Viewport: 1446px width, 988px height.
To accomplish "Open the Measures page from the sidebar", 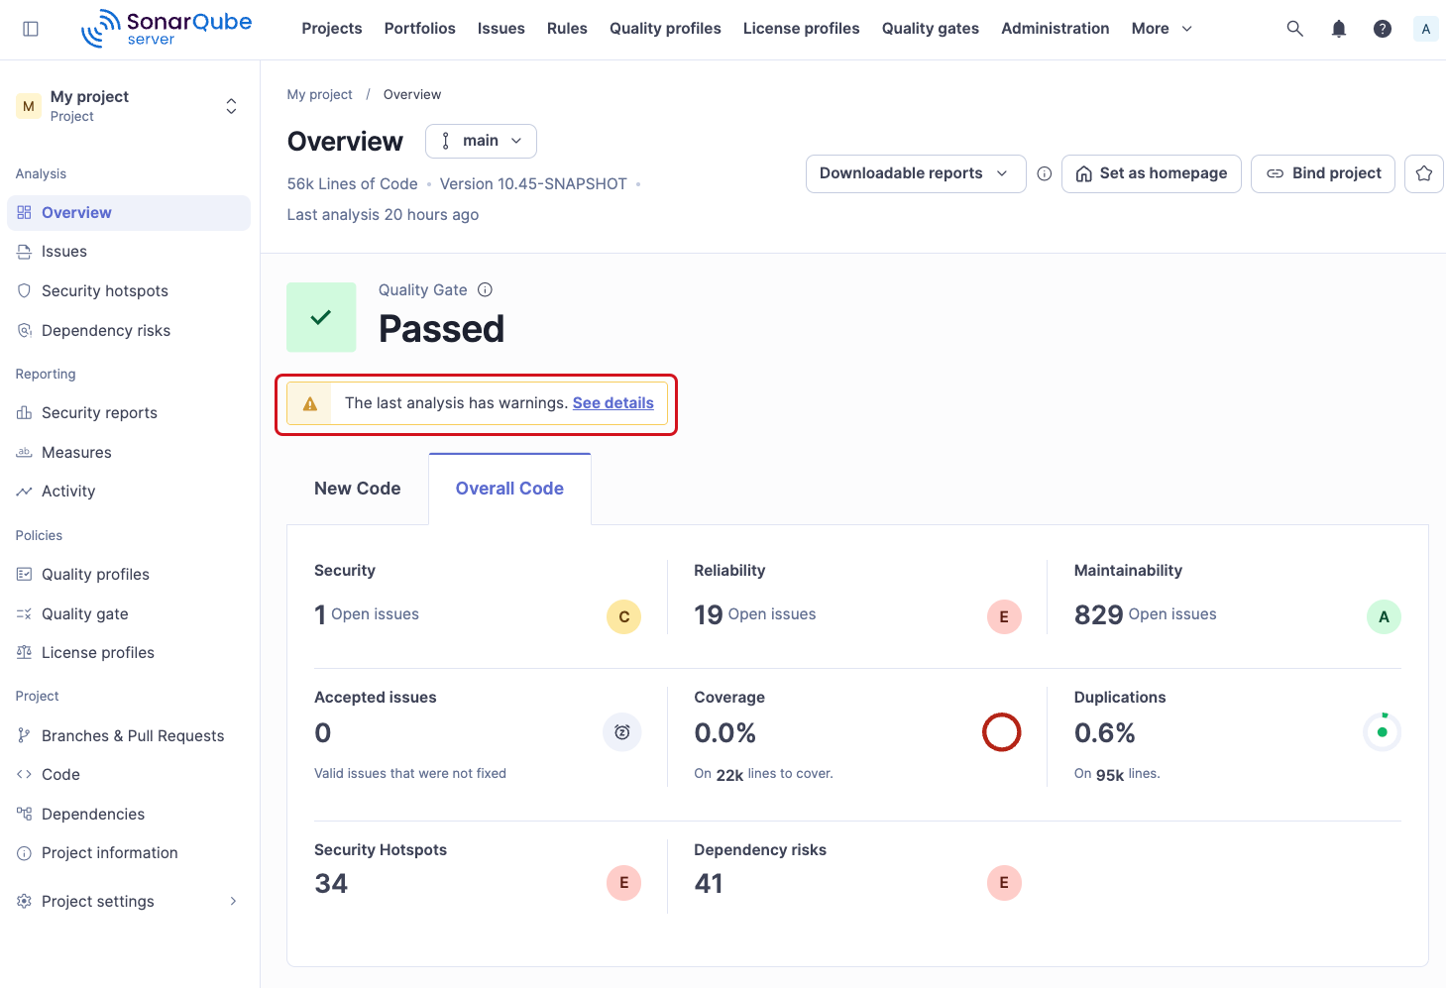I will point(76,452).
